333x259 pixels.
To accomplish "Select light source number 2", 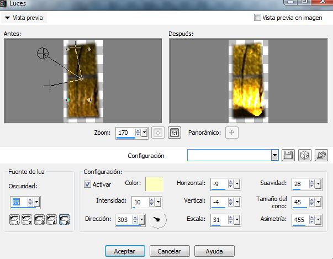I will (27, 220).
